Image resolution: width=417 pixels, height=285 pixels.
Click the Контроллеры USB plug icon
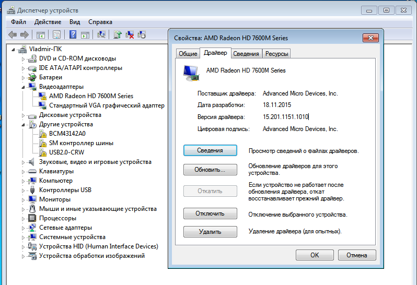tap(32, 190)
